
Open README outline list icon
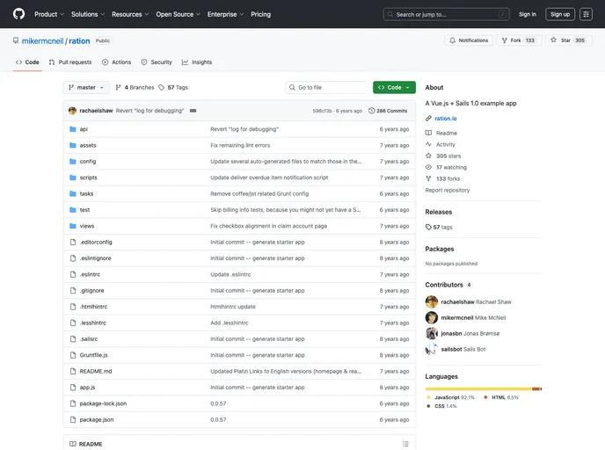405,444
